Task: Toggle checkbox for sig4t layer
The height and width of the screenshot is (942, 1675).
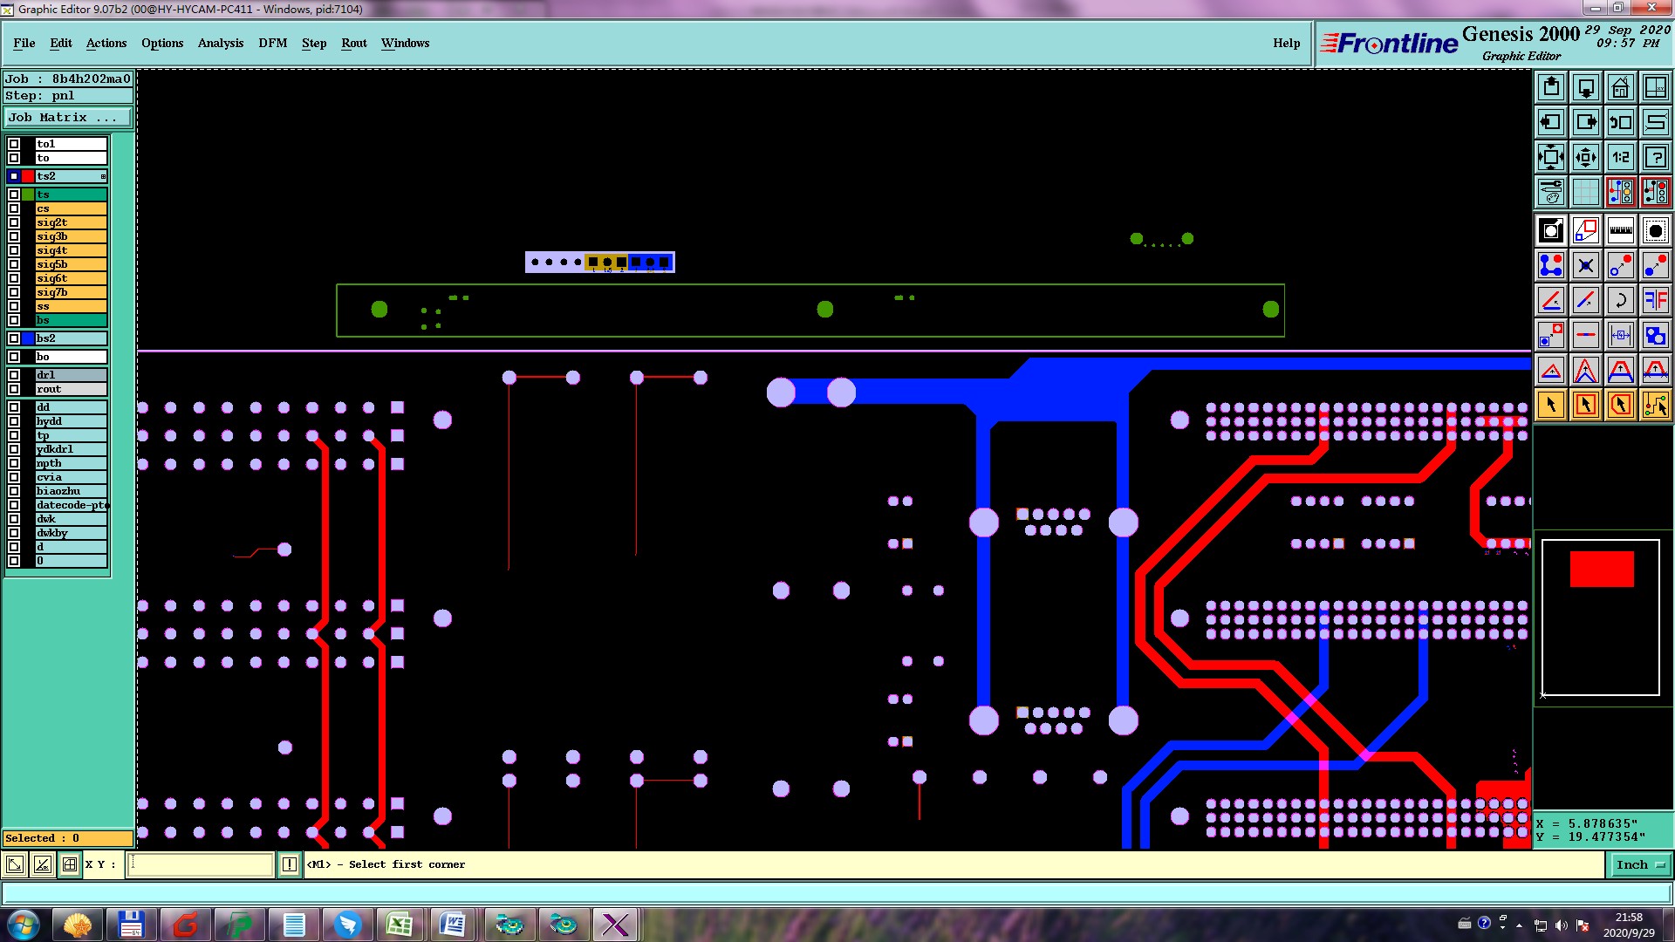Action: [14, 250]
